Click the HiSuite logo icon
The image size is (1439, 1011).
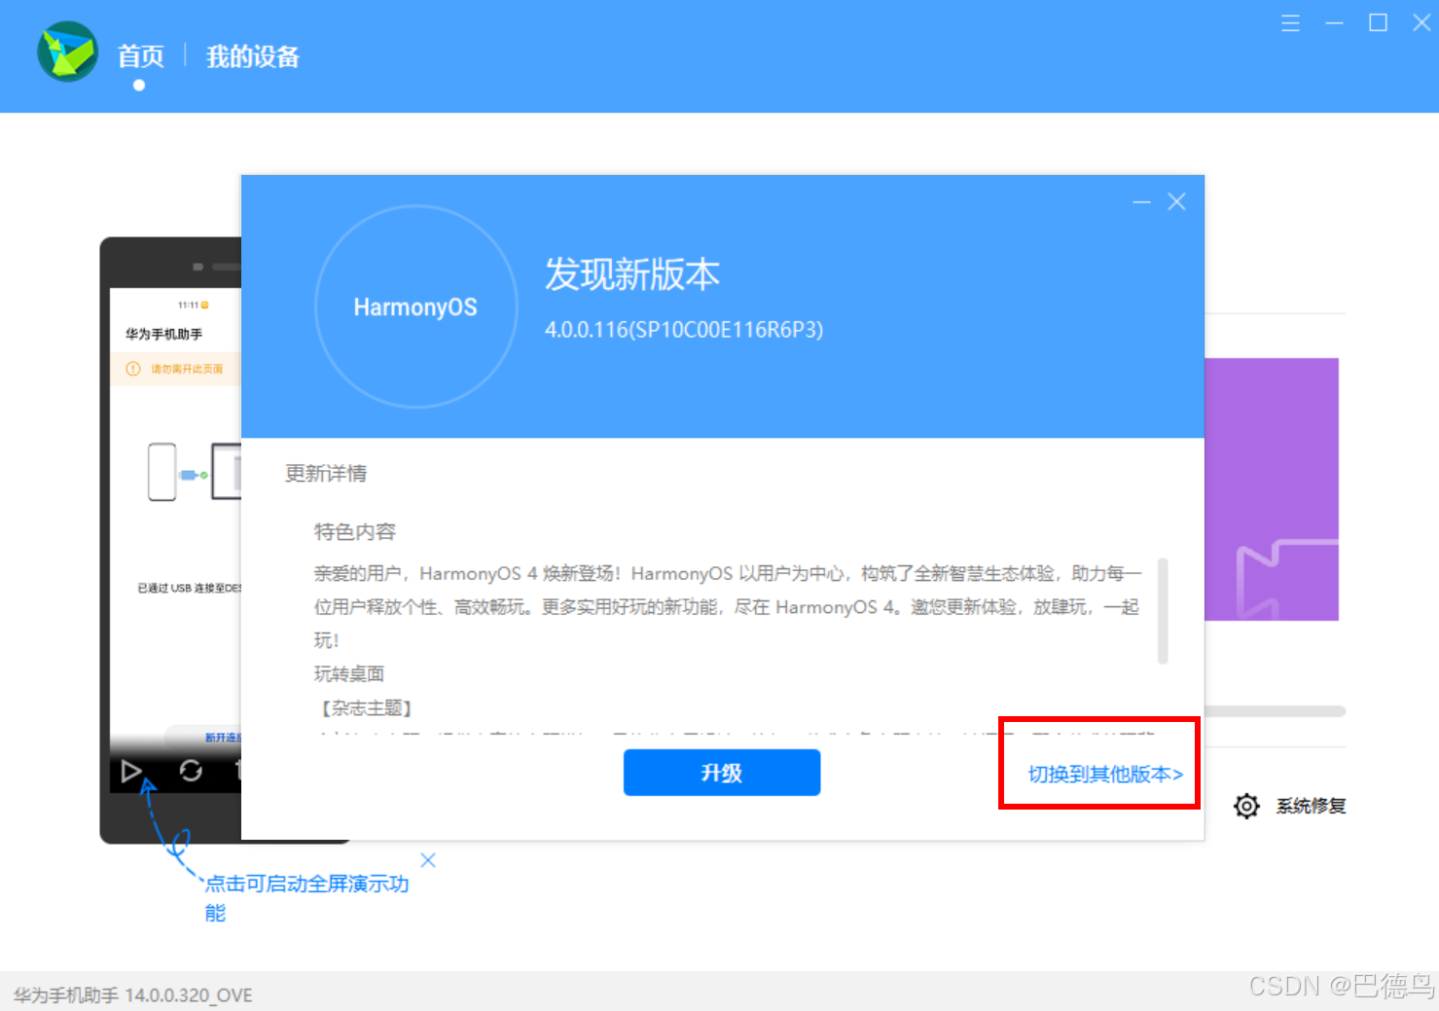[x=67, y=52]
